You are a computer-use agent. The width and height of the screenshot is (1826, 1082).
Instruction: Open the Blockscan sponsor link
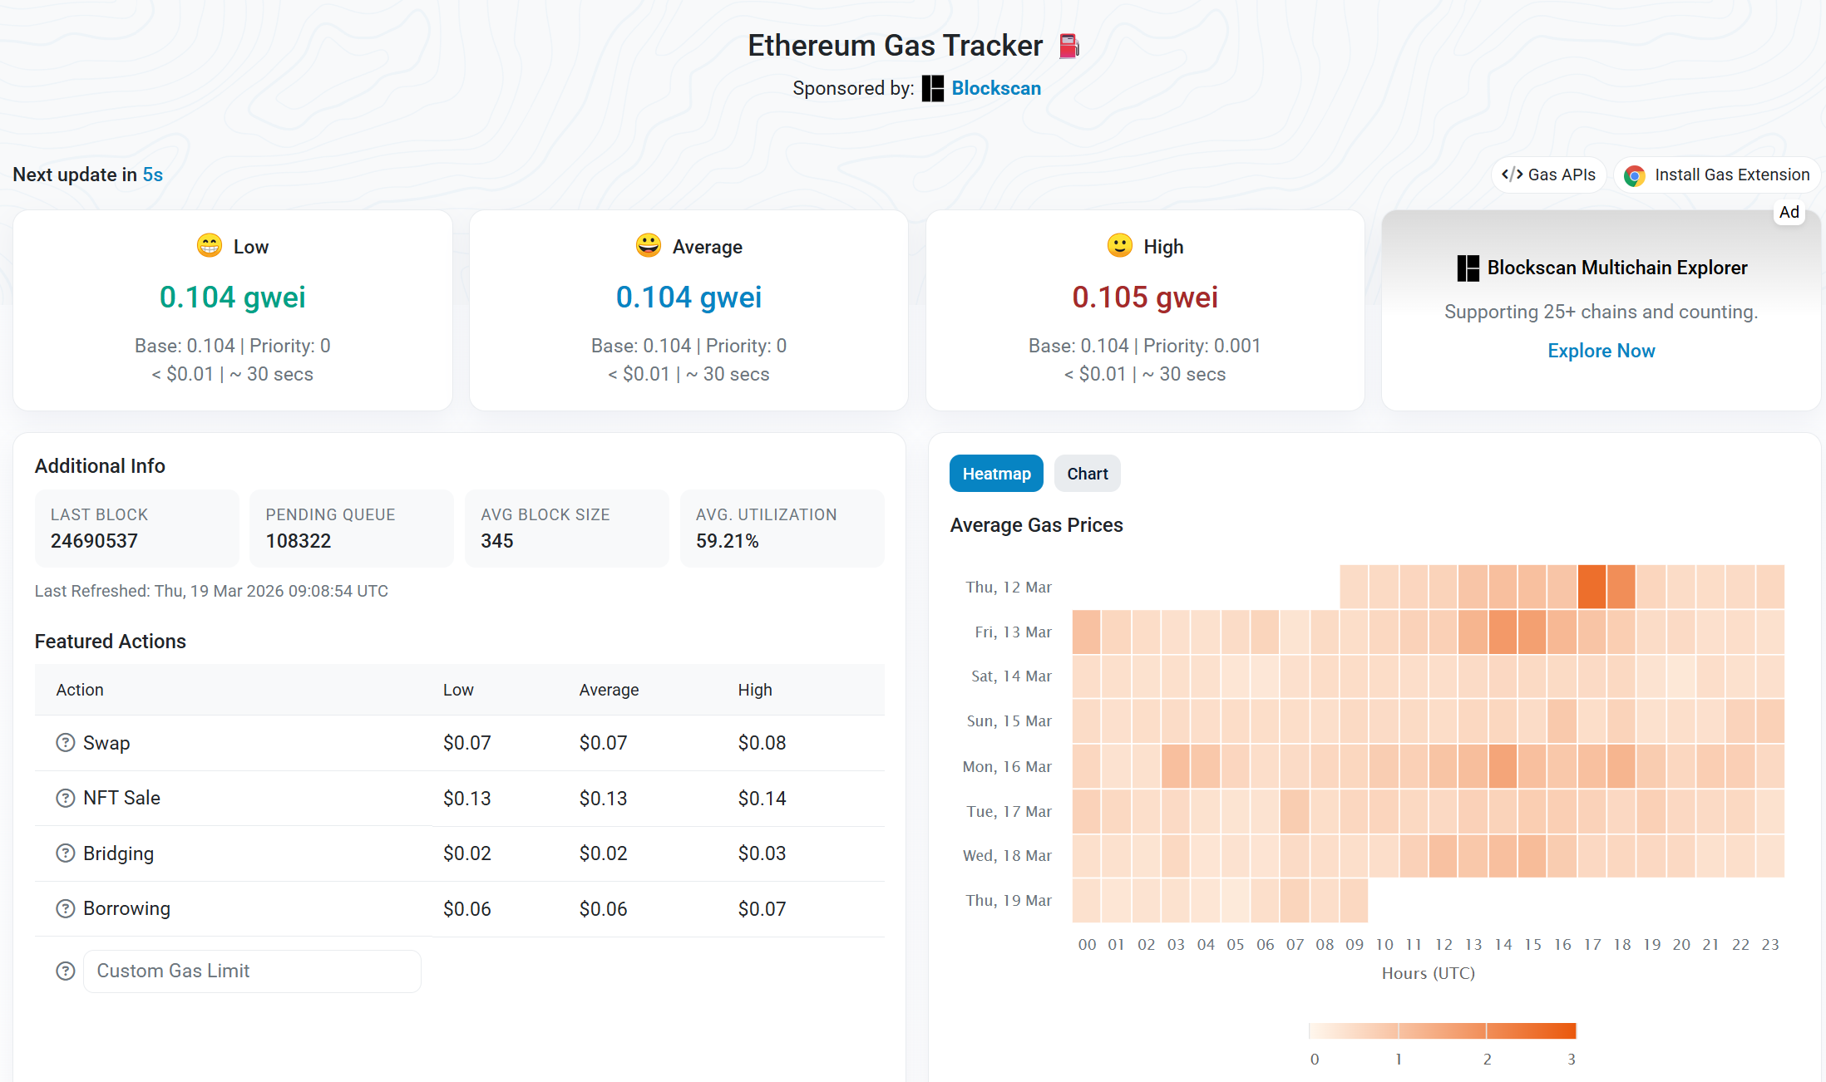(995, 89)
